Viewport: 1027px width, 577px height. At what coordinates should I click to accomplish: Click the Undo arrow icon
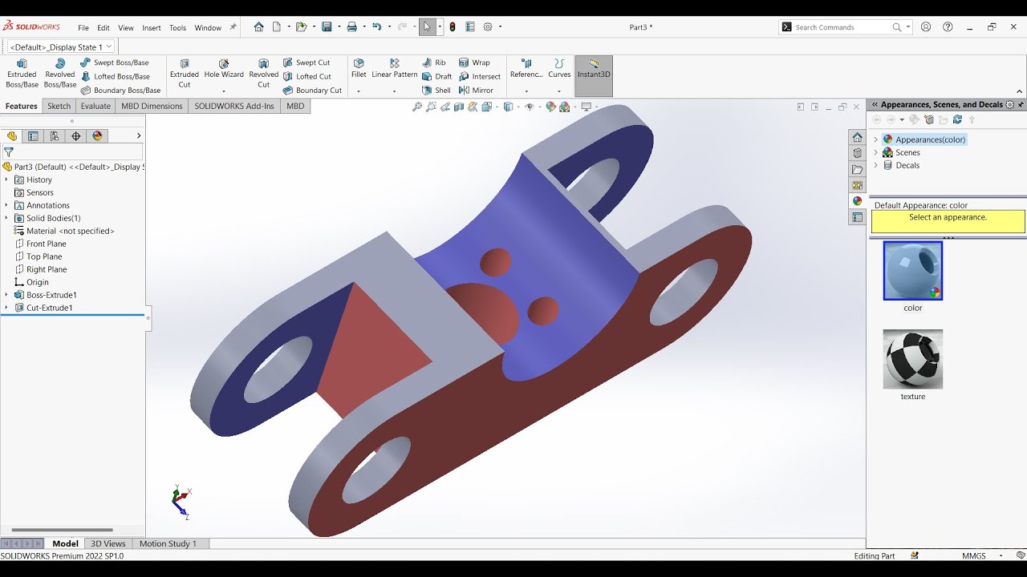(376, 26)
